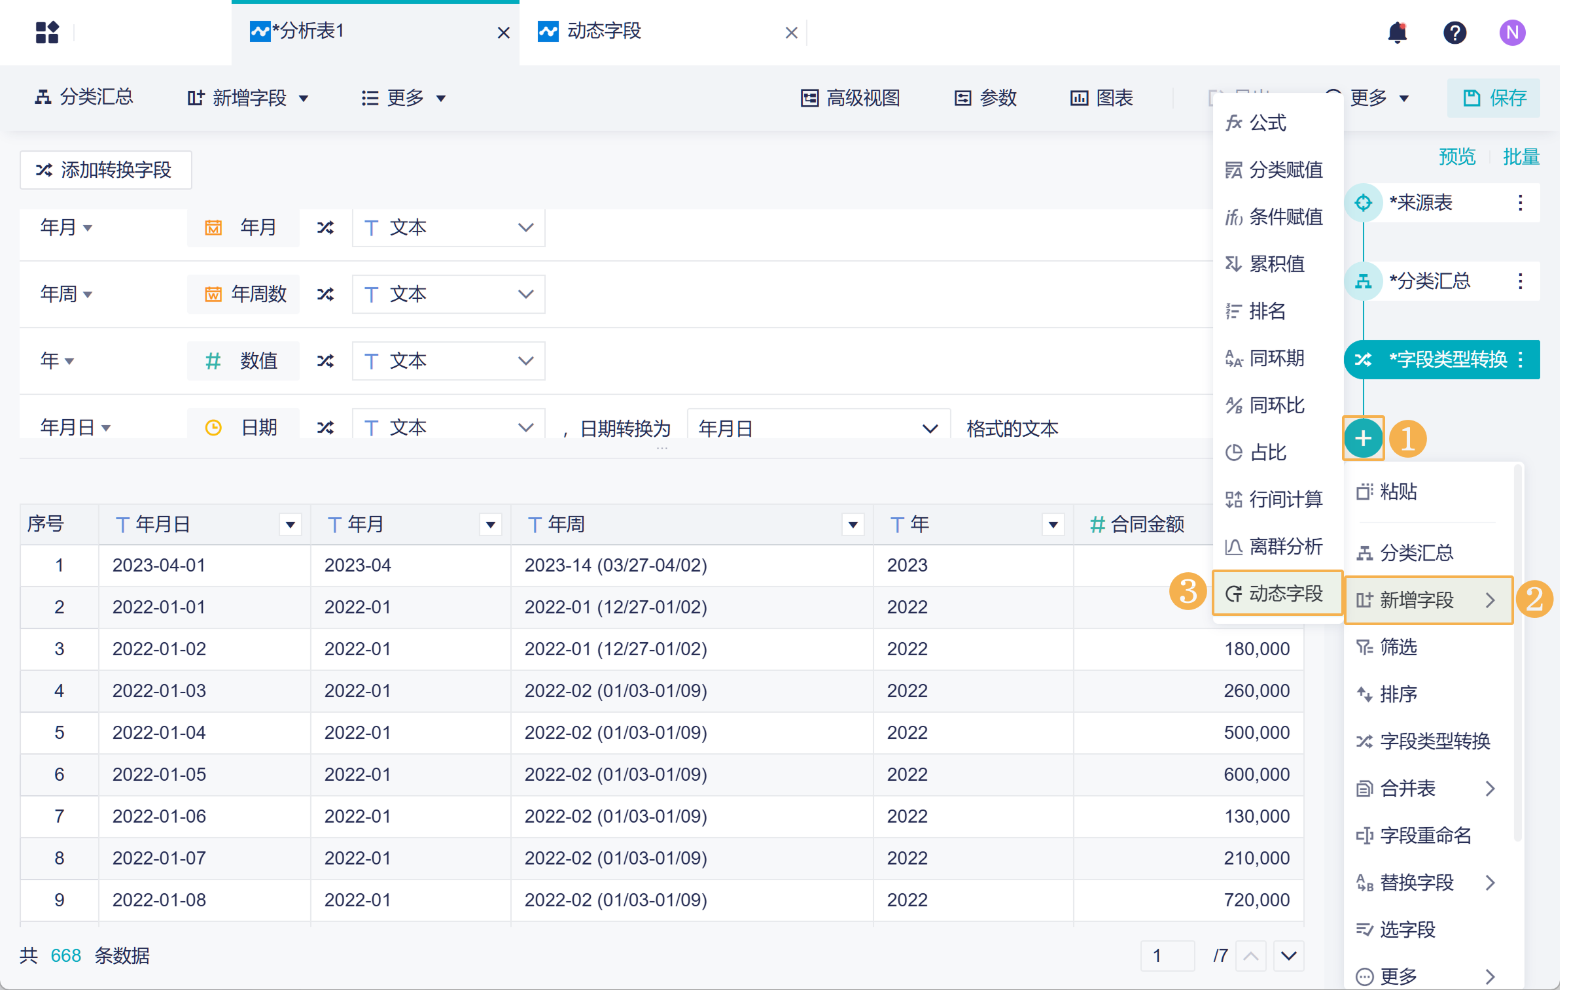Click the page number input field
Image resolution: width=1569 pixels, height=990 pixels.
(1167, 955)
